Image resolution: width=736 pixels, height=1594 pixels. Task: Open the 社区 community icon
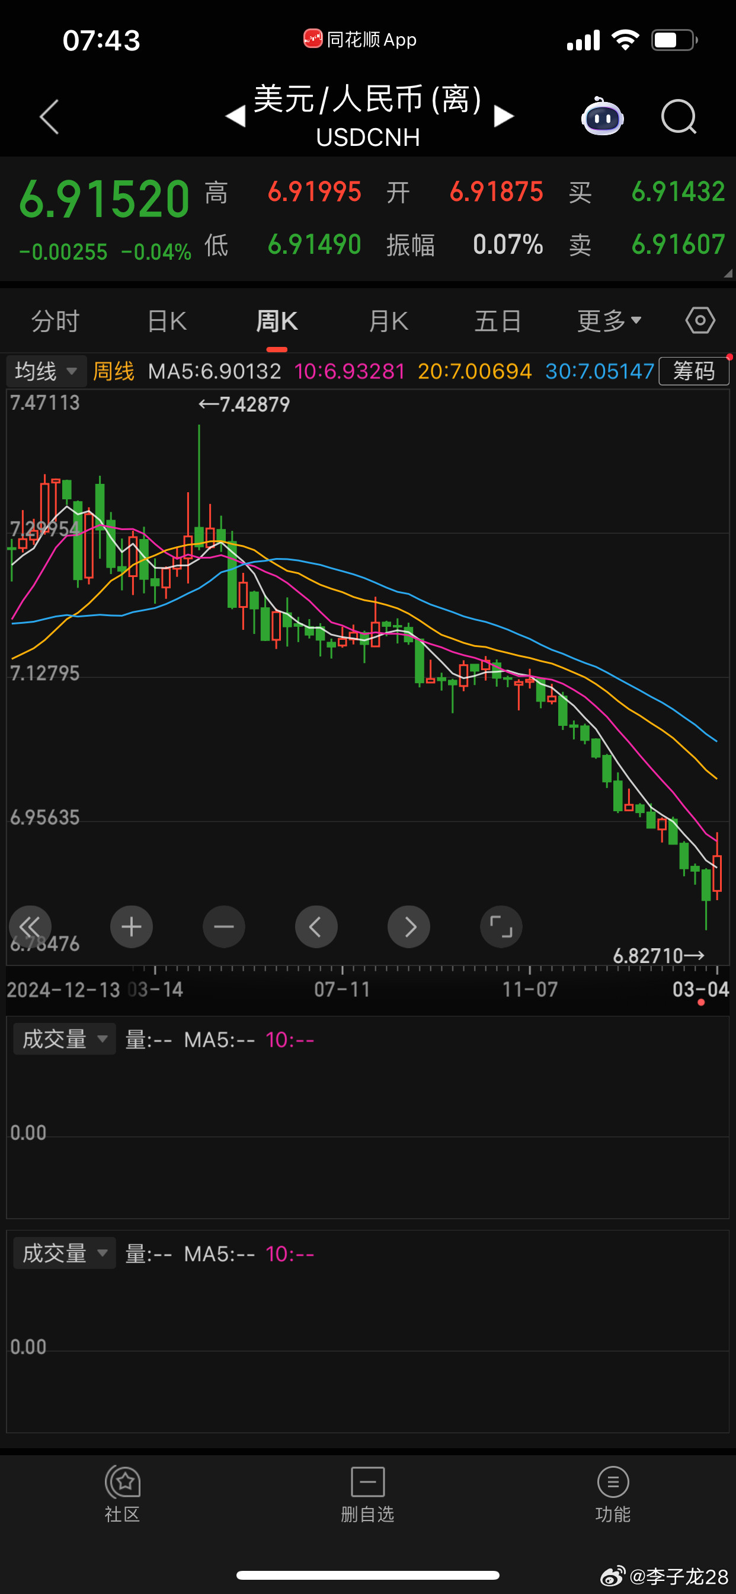(x=123, y=1494)
